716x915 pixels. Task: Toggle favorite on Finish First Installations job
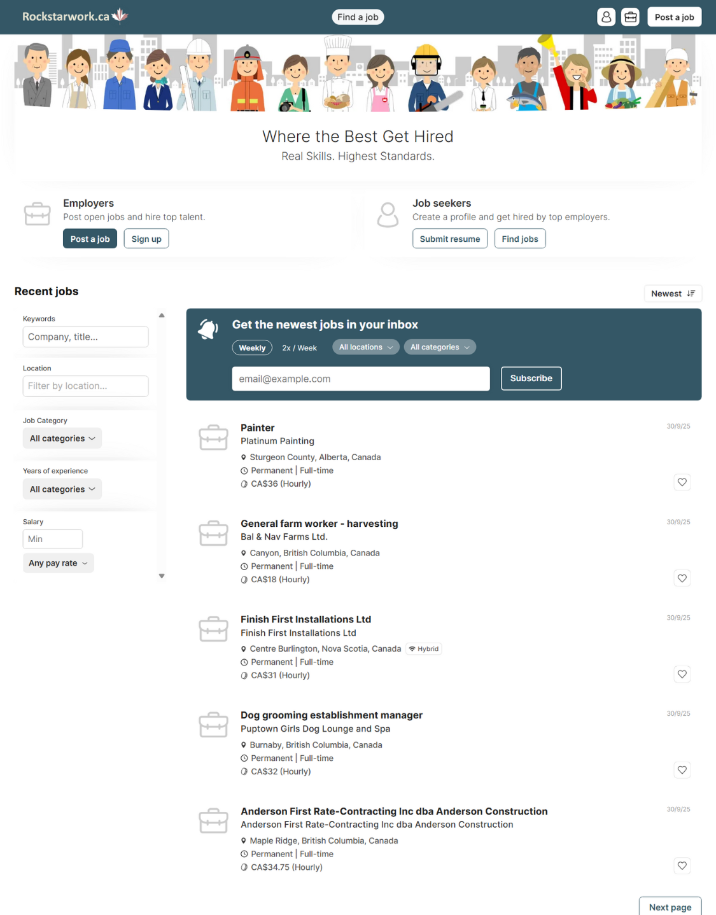(x=682, y=674)
